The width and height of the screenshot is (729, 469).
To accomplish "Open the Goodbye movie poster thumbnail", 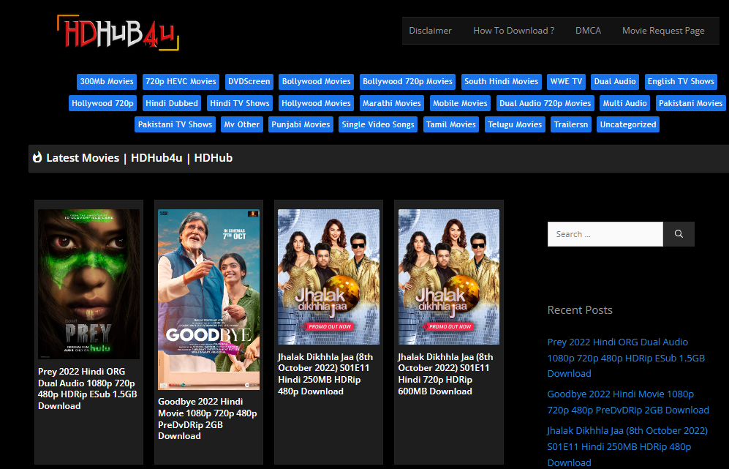I will pos(208,299).
